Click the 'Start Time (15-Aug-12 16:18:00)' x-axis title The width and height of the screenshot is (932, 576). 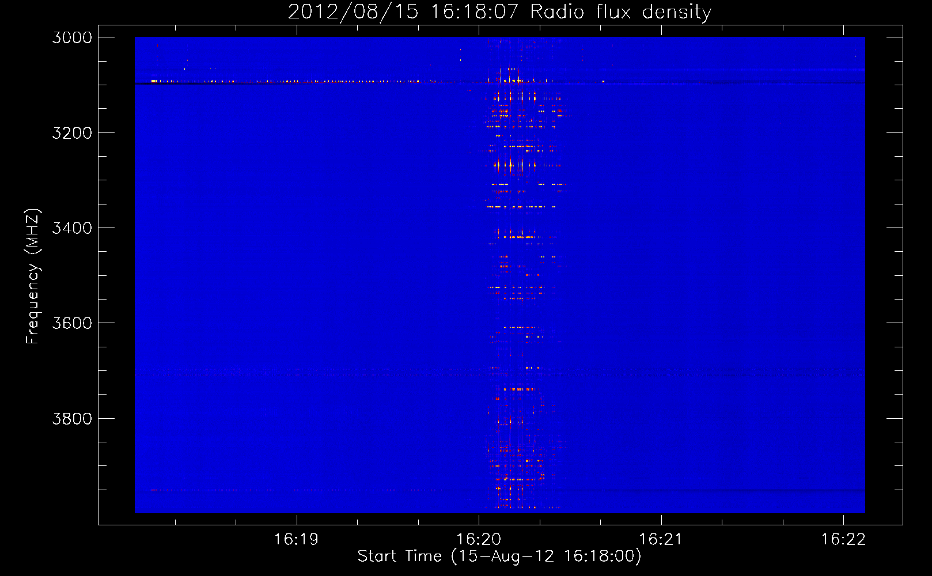499,556
